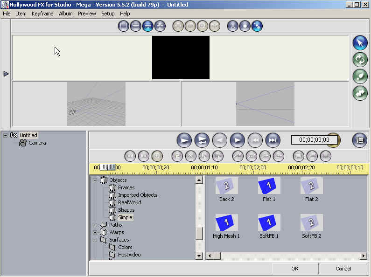Click the greyed power-symbol round icon

(157, 156)
